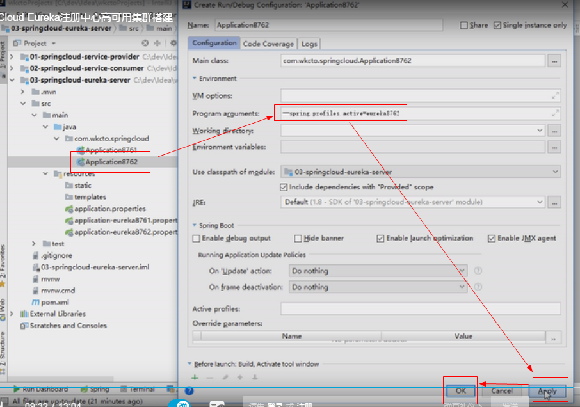Open the Project panel settings gear icon
The image size is (580, 407).
point(173,44)
